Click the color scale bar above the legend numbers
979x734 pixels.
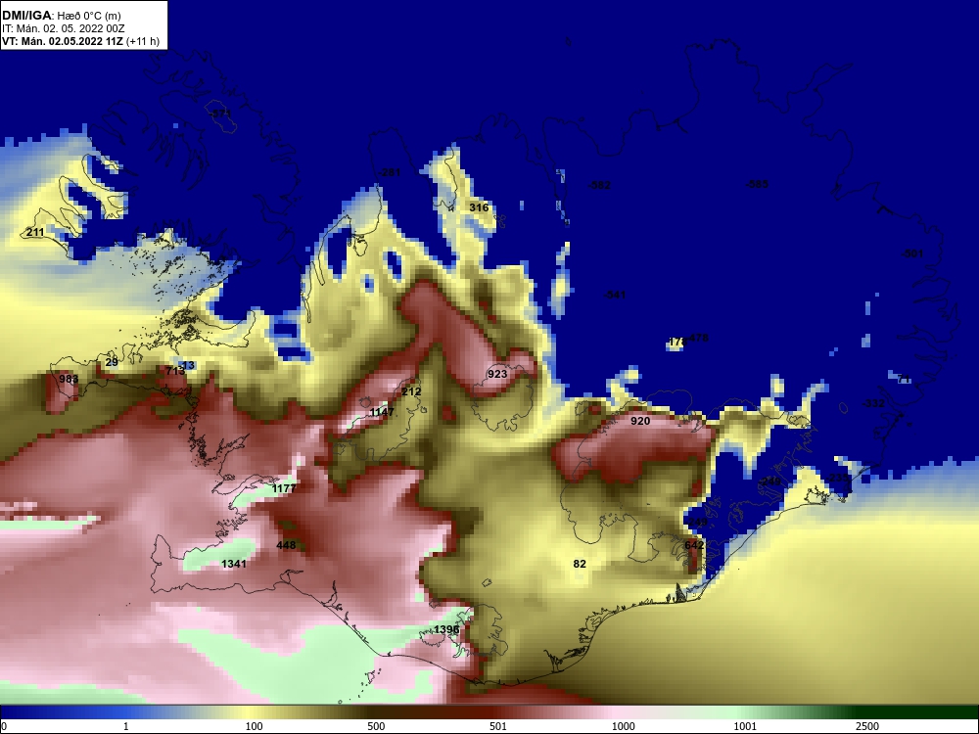[x=489, y=712]
